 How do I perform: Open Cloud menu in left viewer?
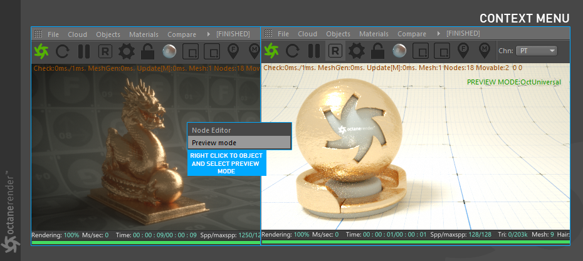77,34
